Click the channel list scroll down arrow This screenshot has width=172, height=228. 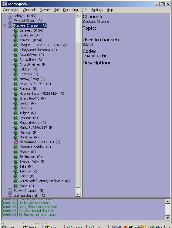(78, 194)
